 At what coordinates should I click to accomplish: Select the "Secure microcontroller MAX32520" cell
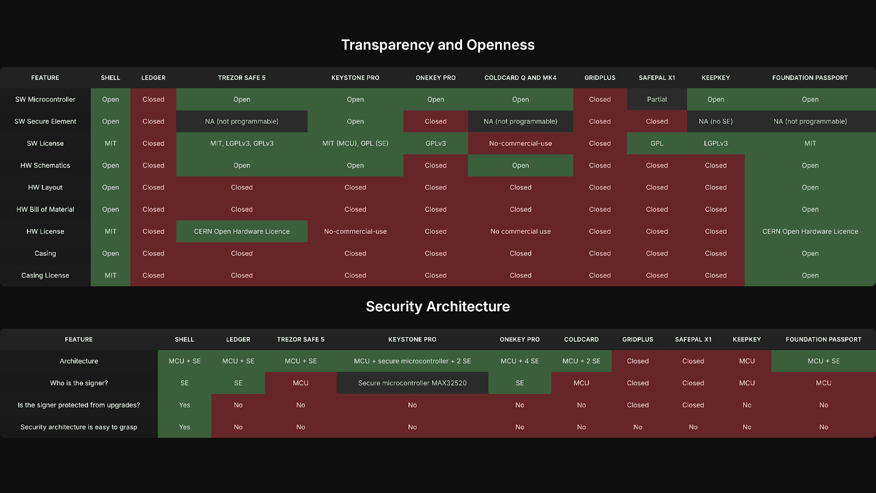(412, 383)
